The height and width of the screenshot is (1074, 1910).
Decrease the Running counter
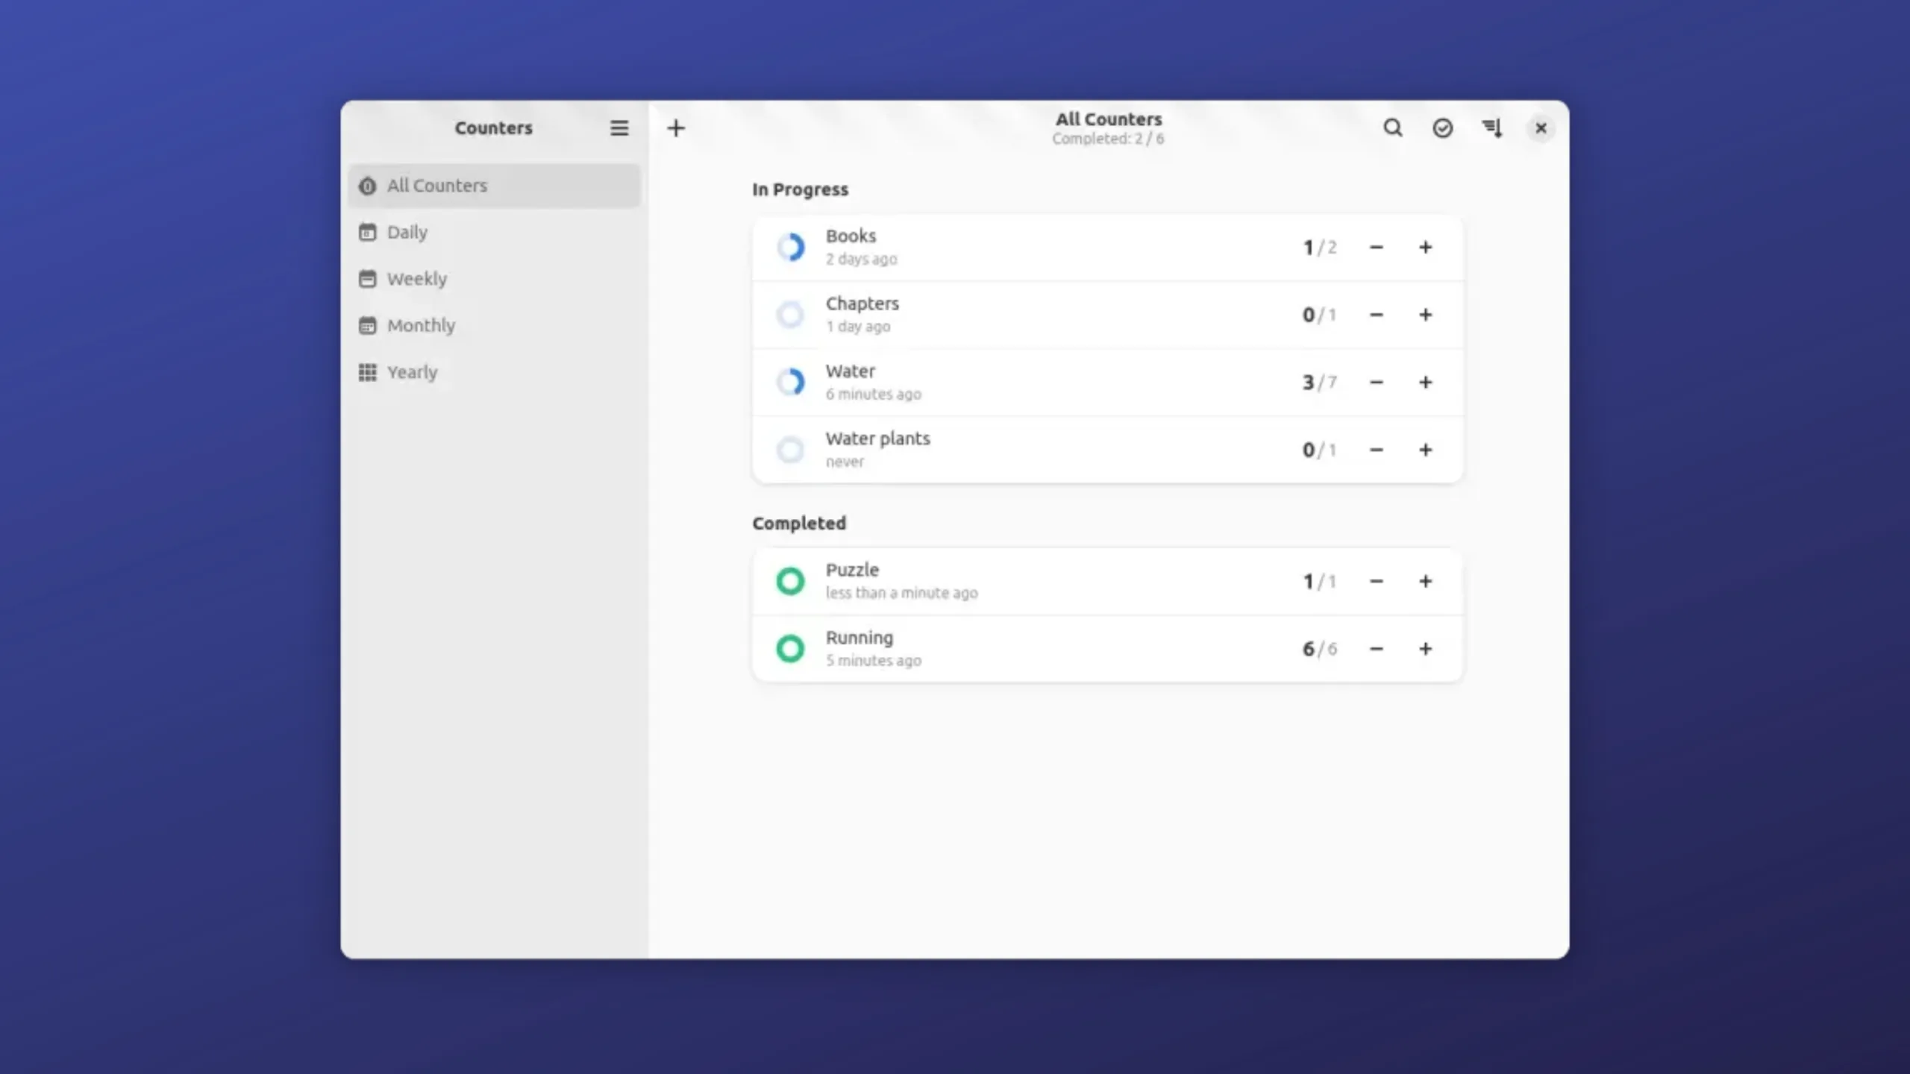pyautogui.click(x=1377, y=649)
